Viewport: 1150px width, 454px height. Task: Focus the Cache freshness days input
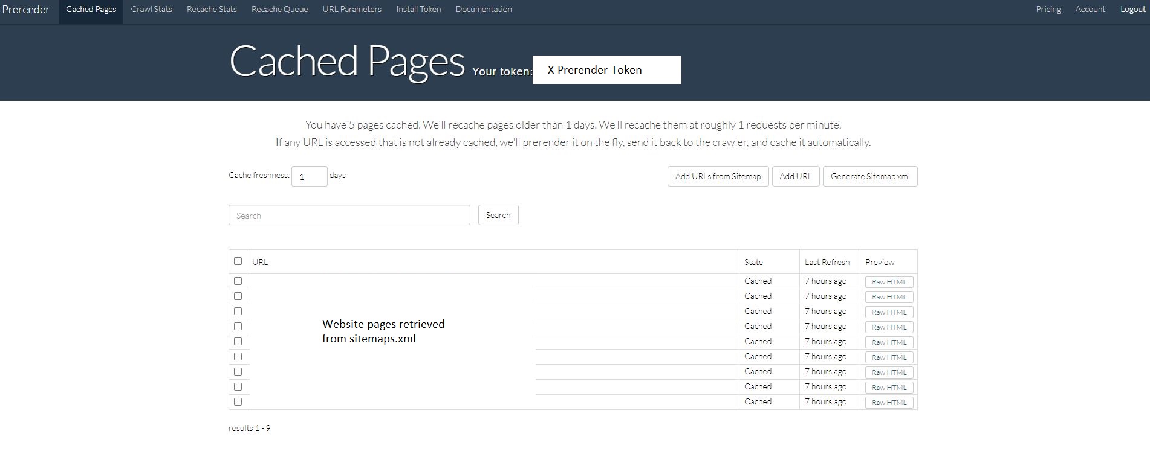(309, 176)
